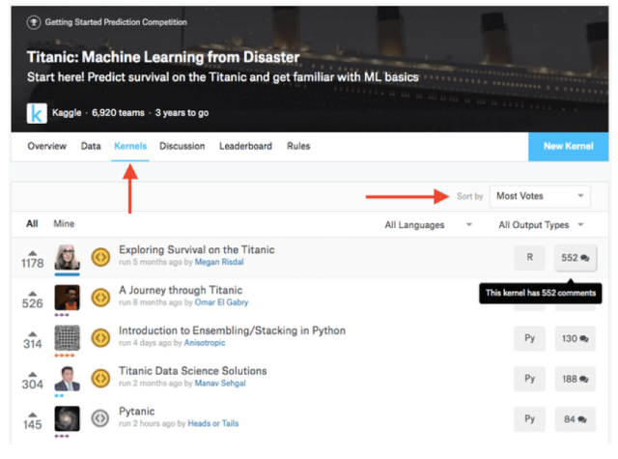Click the trophy competition icon in banner

coord(34,22)
